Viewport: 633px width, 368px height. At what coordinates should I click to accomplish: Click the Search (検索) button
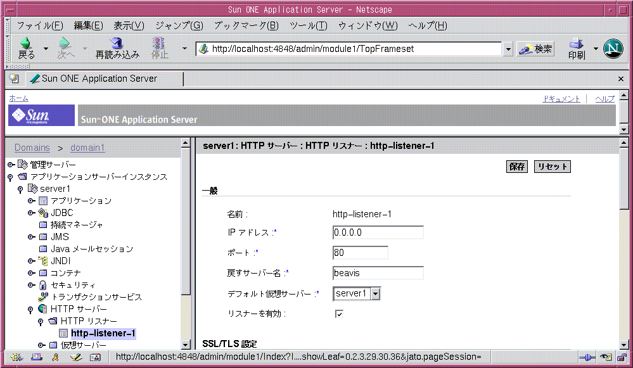point(535,49)
